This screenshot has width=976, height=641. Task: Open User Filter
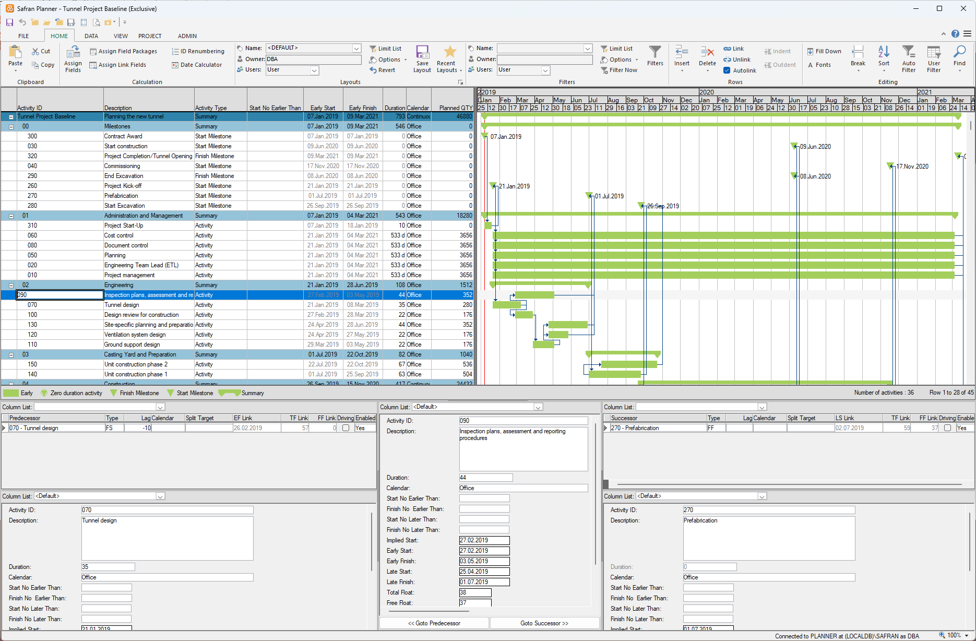coord(934,58)
